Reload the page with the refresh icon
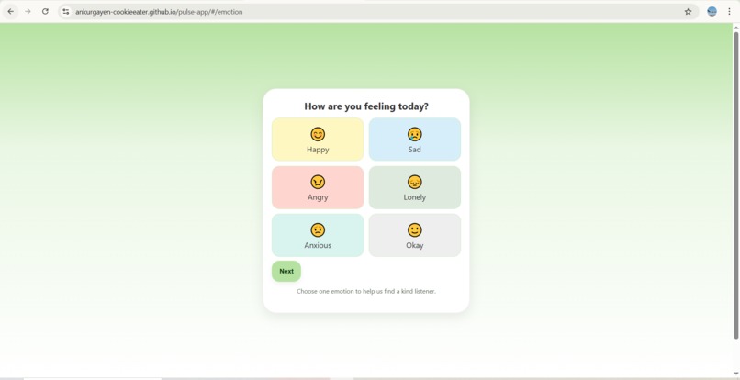This screenshot has width=740, height=380. pyautogui.click(x=45, y=12)
